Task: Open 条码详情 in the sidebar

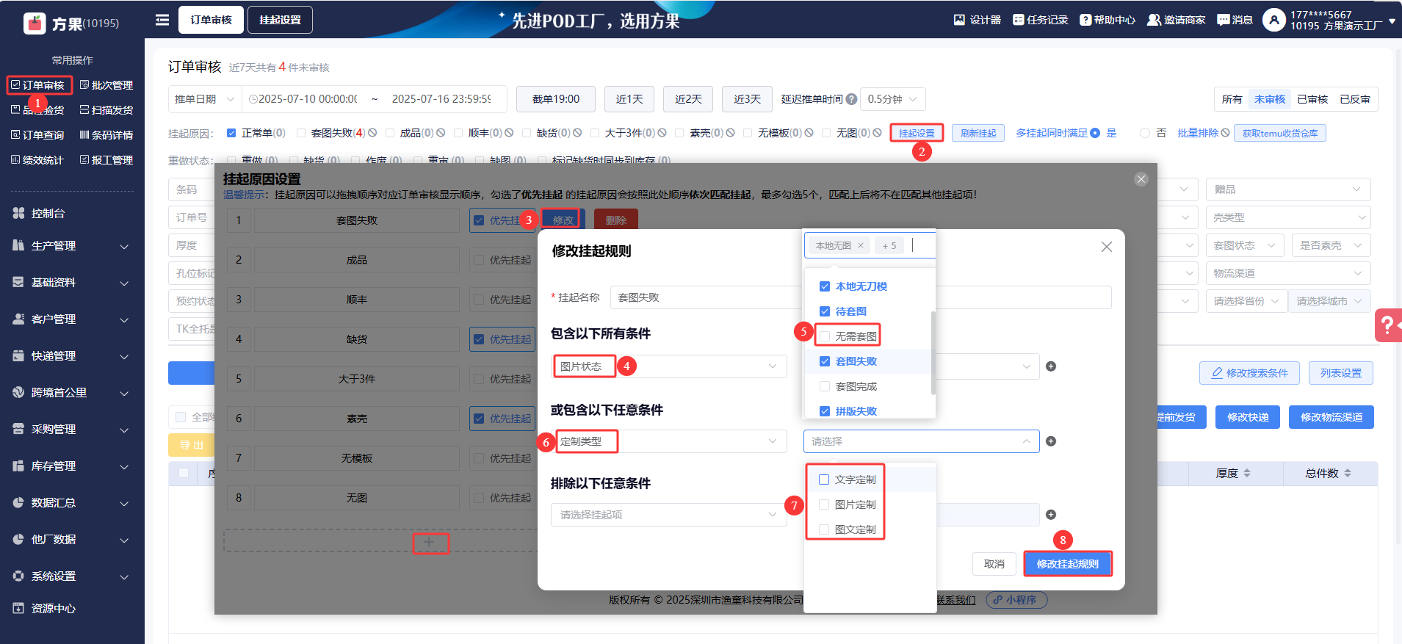Action: pyautogui.click(x=106, y=135)
